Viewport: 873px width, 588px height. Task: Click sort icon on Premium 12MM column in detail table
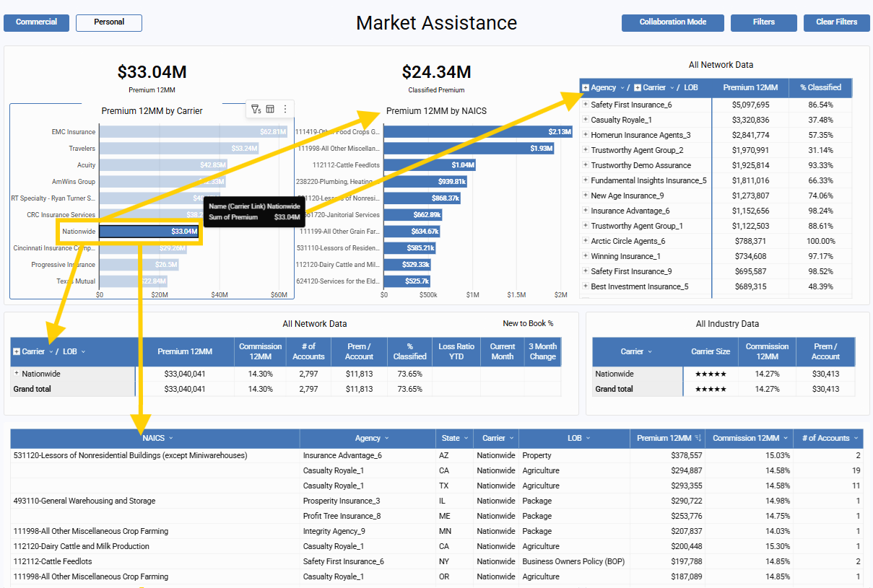(698, 438)
